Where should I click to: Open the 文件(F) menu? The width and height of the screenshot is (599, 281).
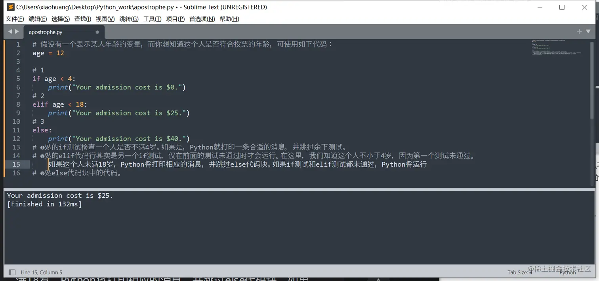[15, 19]
